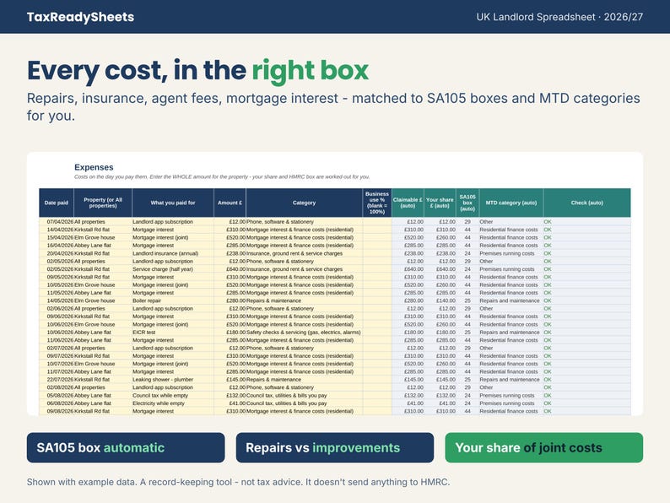Screen dimensions: 670x503
Task: Click the 'Every cost, in the right box' headline
Action: (197, 71)
